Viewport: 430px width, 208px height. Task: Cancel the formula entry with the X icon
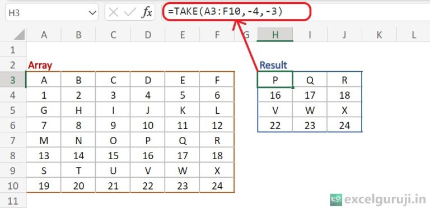[113, 12]
